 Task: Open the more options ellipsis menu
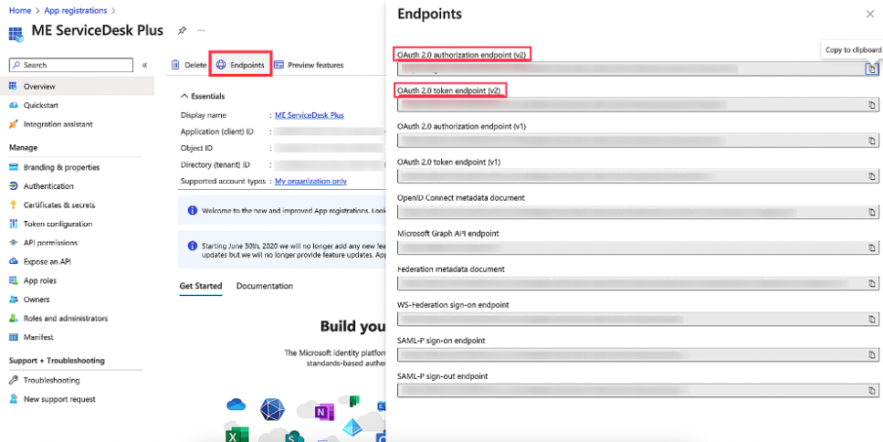200,30
